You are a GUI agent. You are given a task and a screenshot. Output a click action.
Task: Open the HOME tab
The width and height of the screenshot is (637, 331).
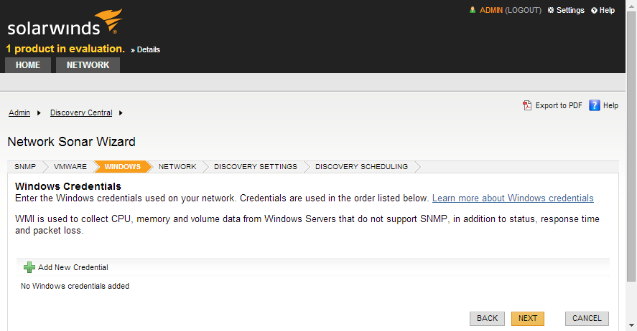click(27, 64)
